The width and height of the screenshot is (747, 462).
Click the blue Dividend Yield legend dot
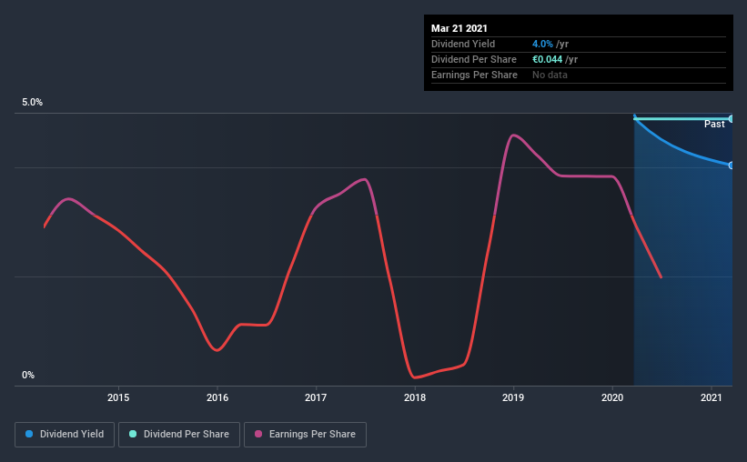29,434
